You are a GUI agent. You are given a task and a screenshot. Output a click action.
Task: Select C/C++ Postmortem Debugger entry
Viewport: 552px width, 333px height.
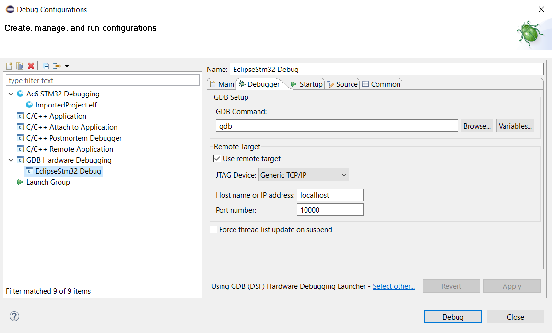coord(74,138)
